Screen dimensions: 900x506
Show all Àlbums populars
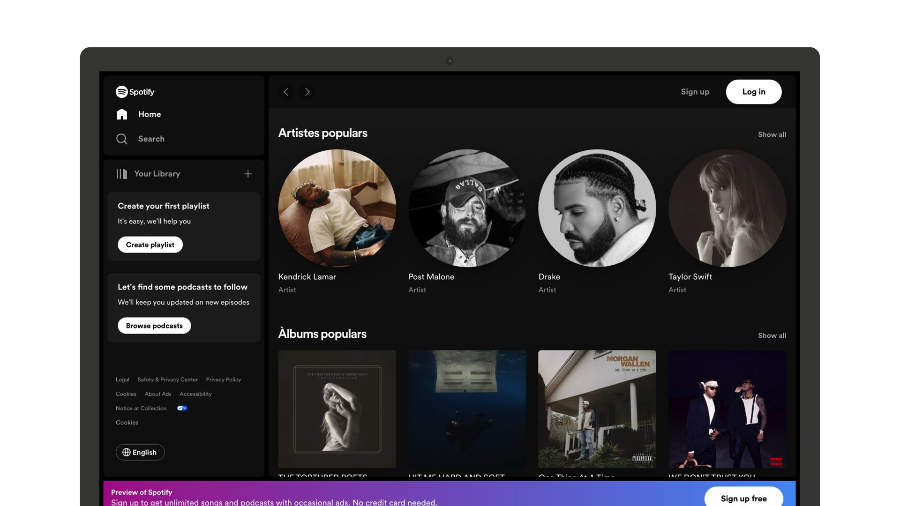click(x=772, y=335)
